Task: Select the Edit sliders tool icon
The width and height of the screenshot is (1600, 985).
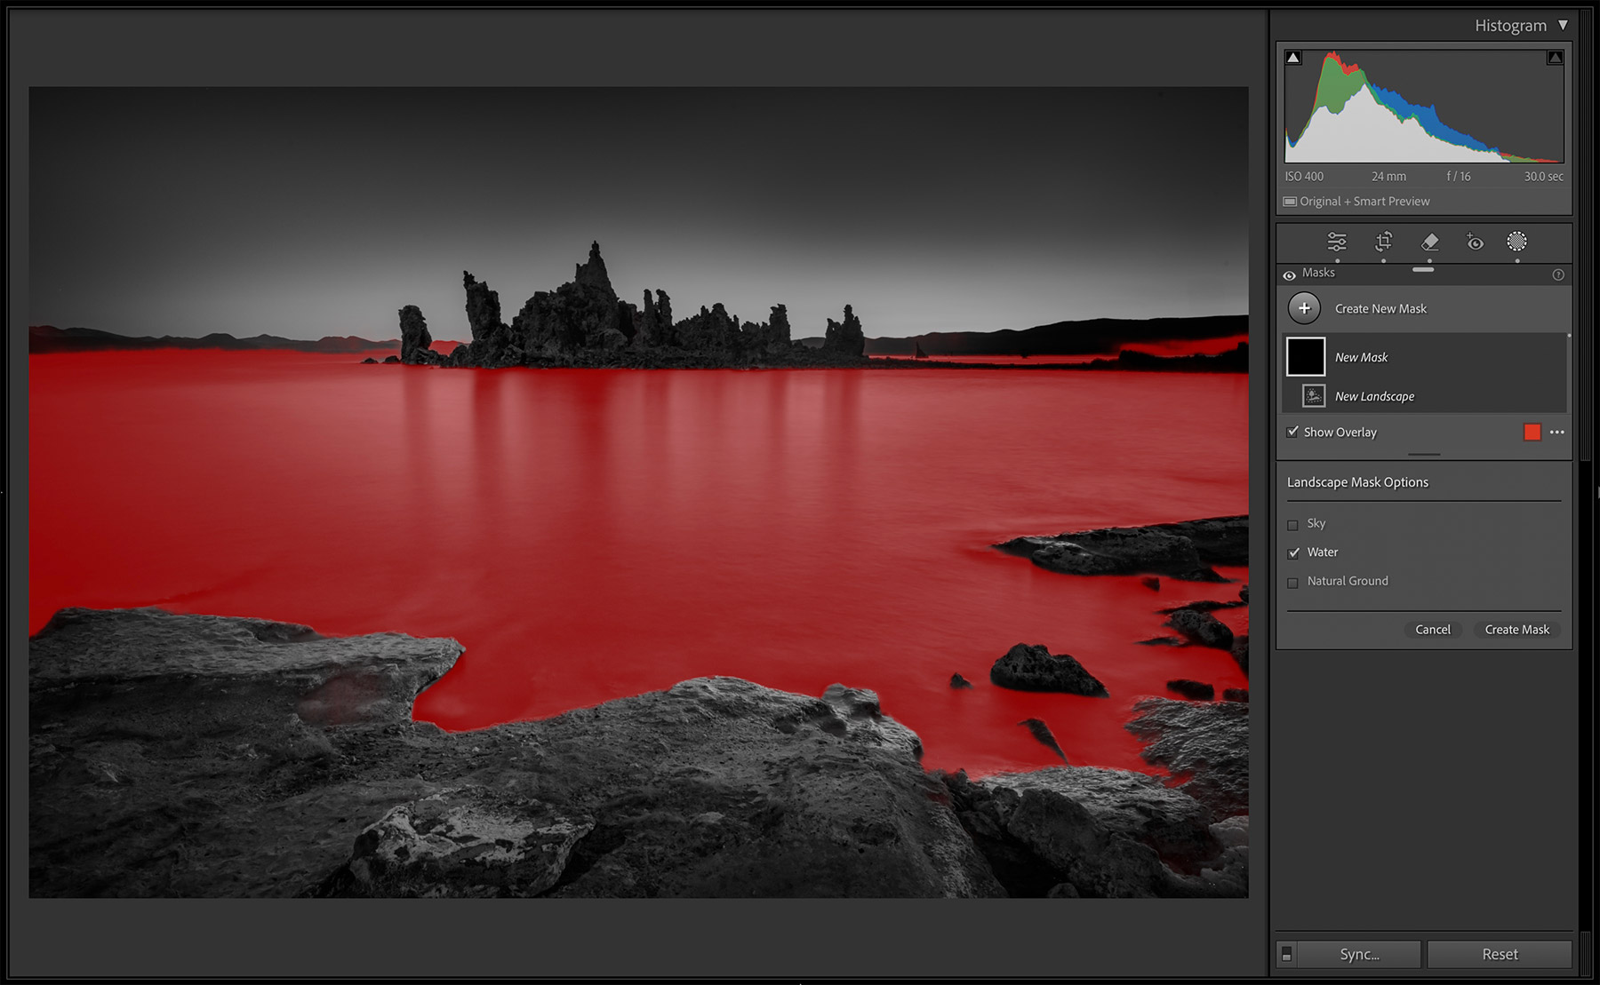Action: click(x=1337, y=242)
